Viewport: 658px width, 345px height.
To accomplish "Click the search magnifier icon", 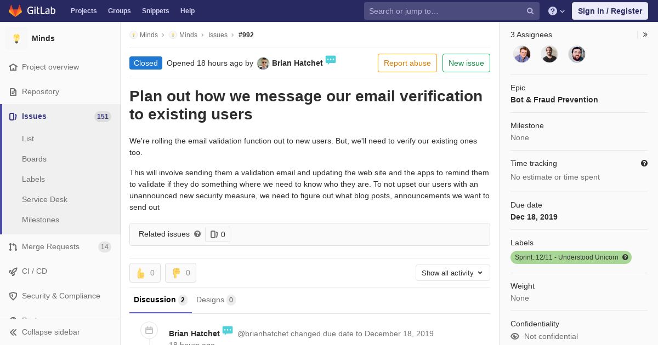I will [x=530, y=11].
